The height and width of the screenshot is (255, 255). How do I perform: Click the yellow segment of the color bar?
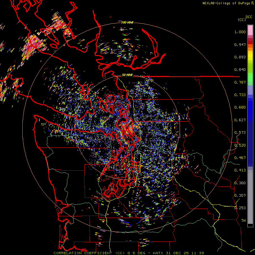click(250, 56)
